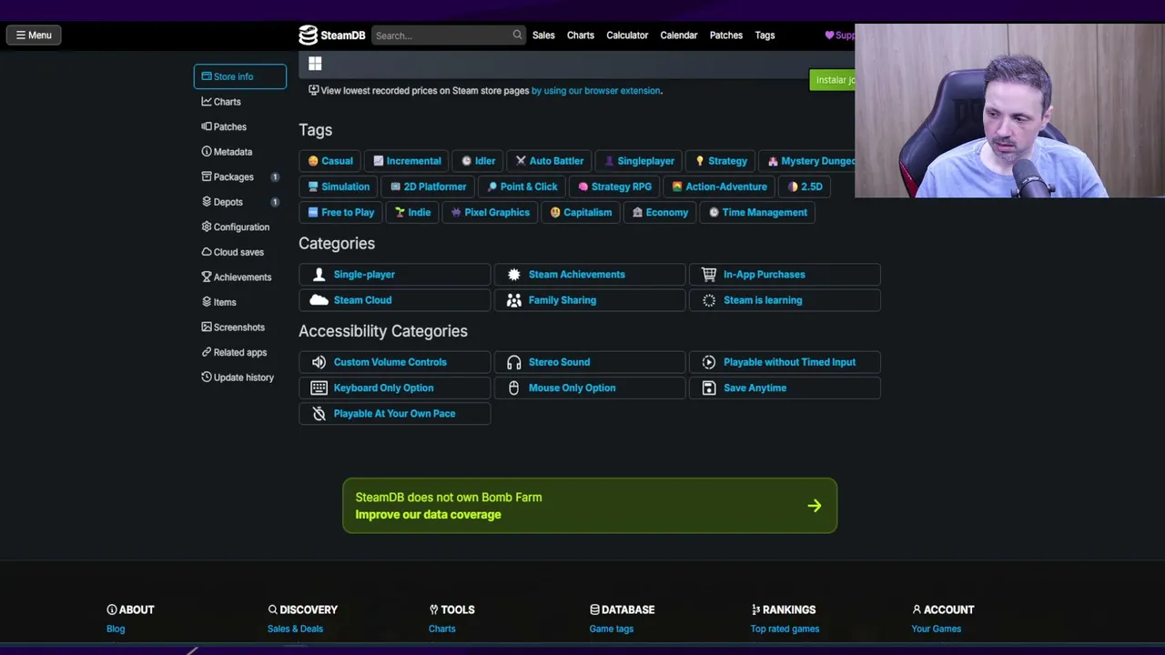The image size is (1165, 655).
Task: Select the Store info sidebar tab
Action: (240, 76)
